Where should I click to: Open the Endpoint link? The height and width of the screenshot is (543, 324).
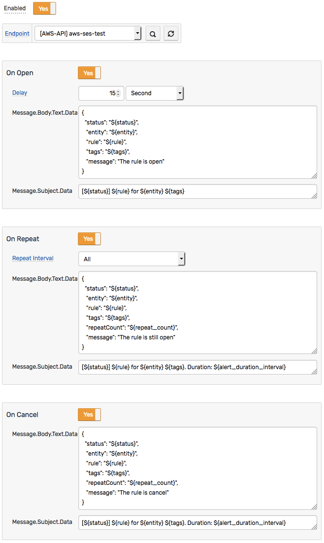point(17,34)
